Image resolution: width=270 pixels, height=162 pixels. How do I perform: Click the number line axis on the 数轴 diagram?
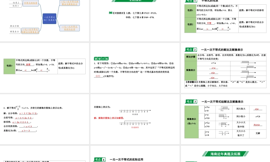(x=135, y=111)
